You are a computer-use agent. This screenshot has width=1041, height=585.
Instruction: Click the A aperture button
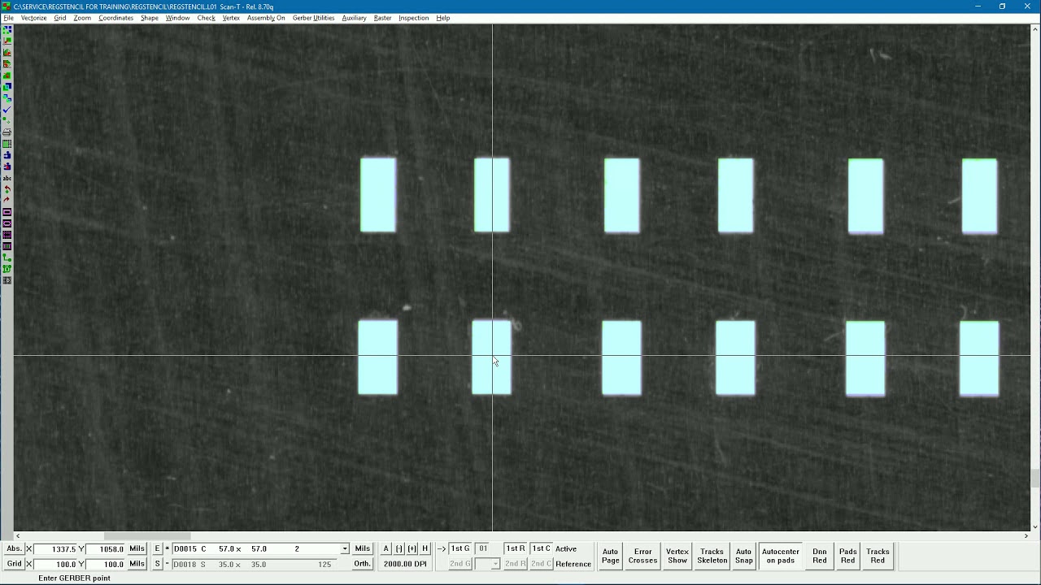[386, 548]
